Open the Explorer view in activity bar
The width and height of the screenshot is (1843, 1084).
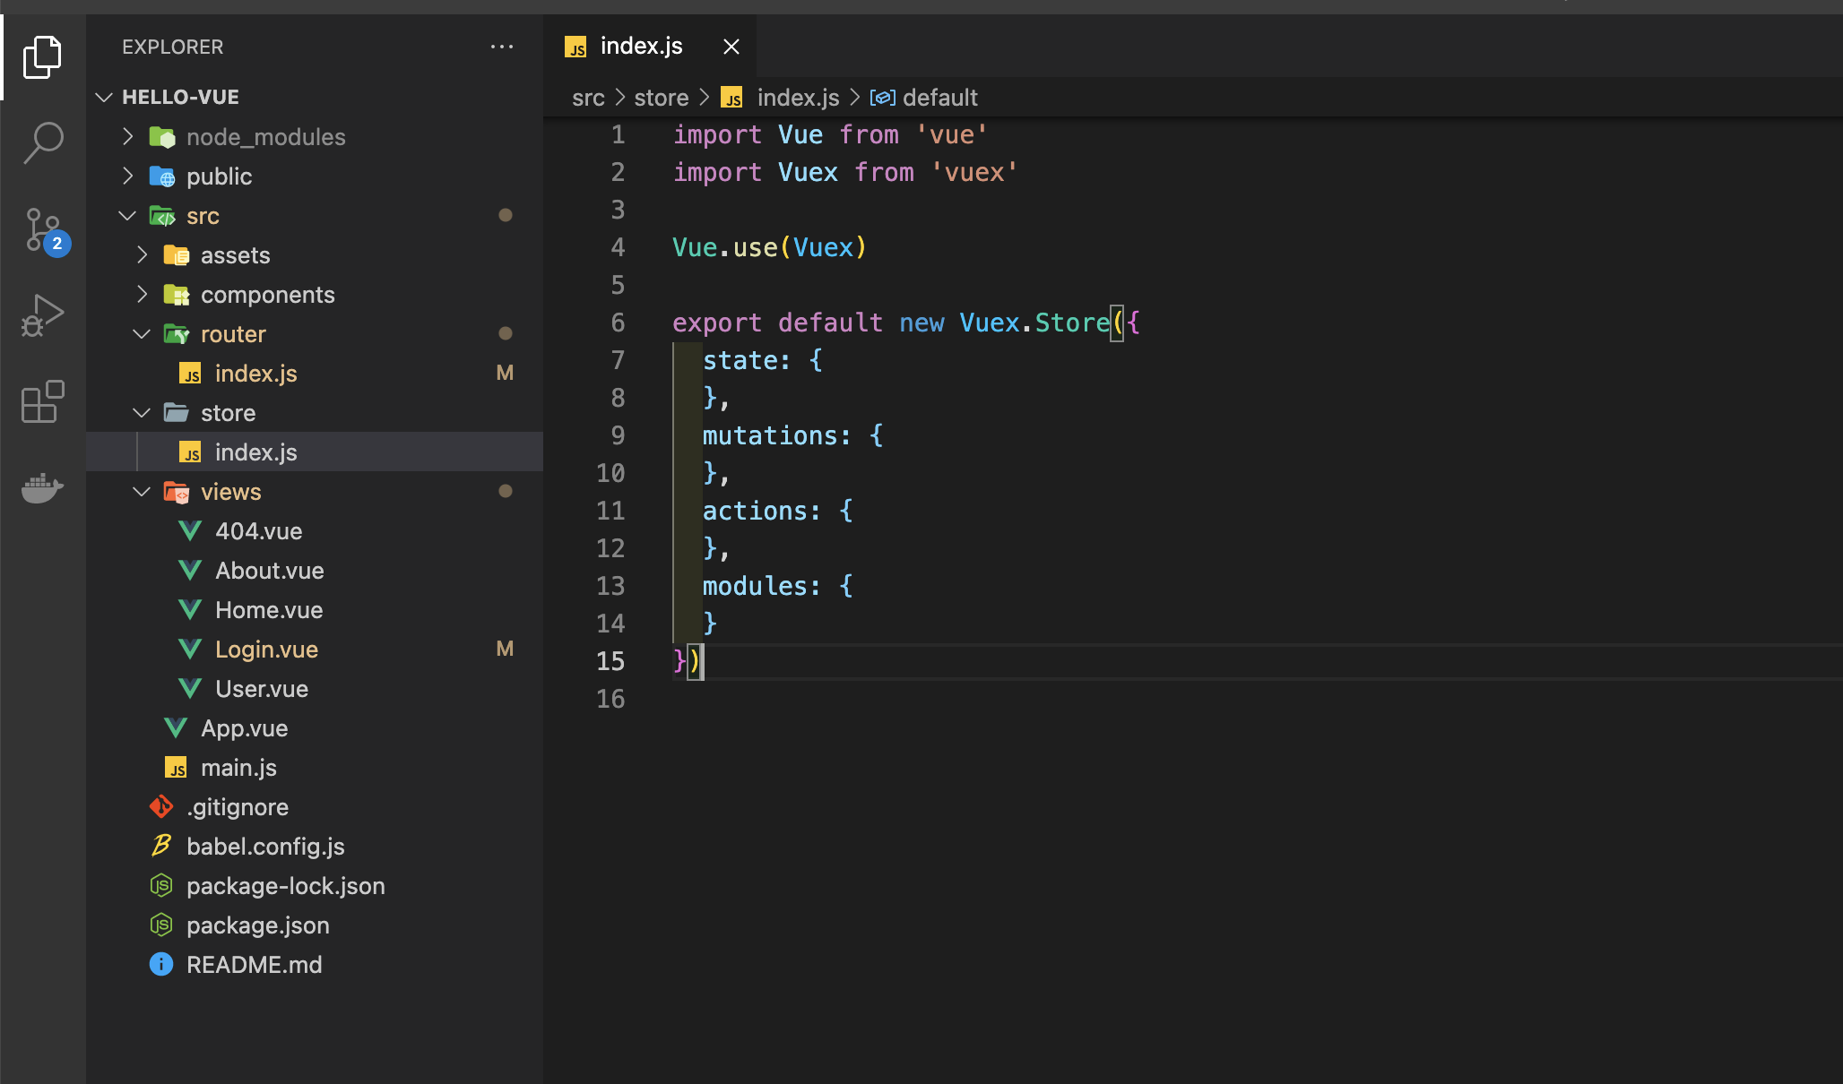[x=42, y=57]
